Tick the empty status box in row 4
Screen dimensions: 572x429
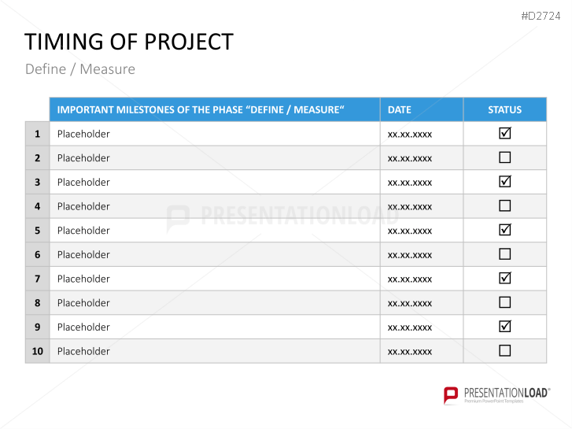point(505,205)
